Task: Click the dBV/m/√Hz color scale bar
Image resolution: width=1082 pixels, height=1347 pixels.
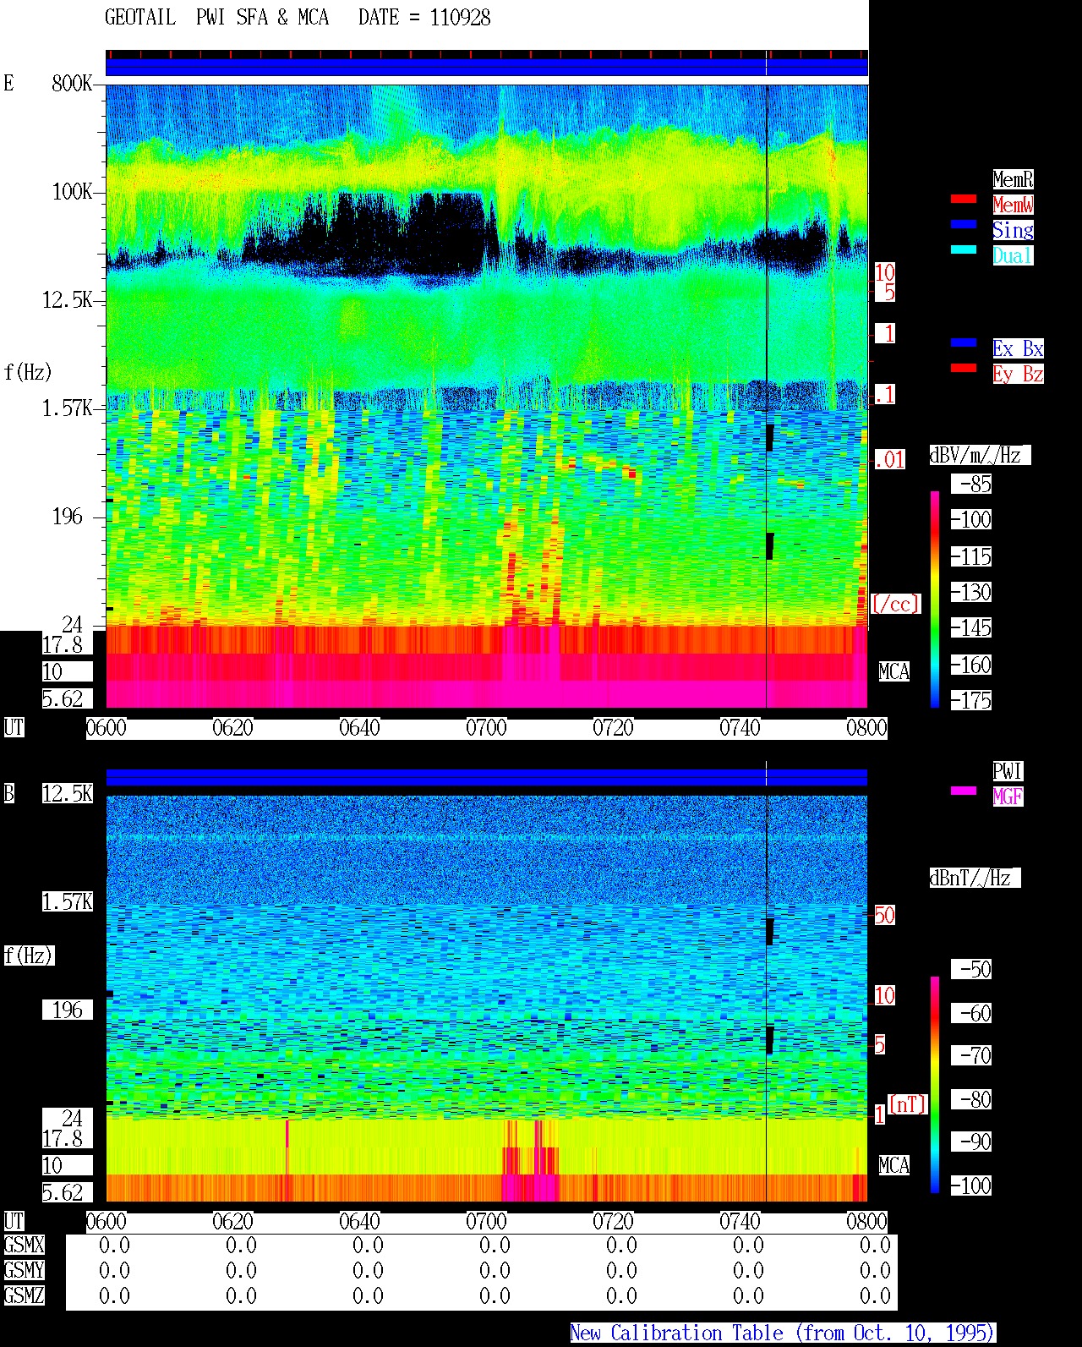Action: pos(935,599)
